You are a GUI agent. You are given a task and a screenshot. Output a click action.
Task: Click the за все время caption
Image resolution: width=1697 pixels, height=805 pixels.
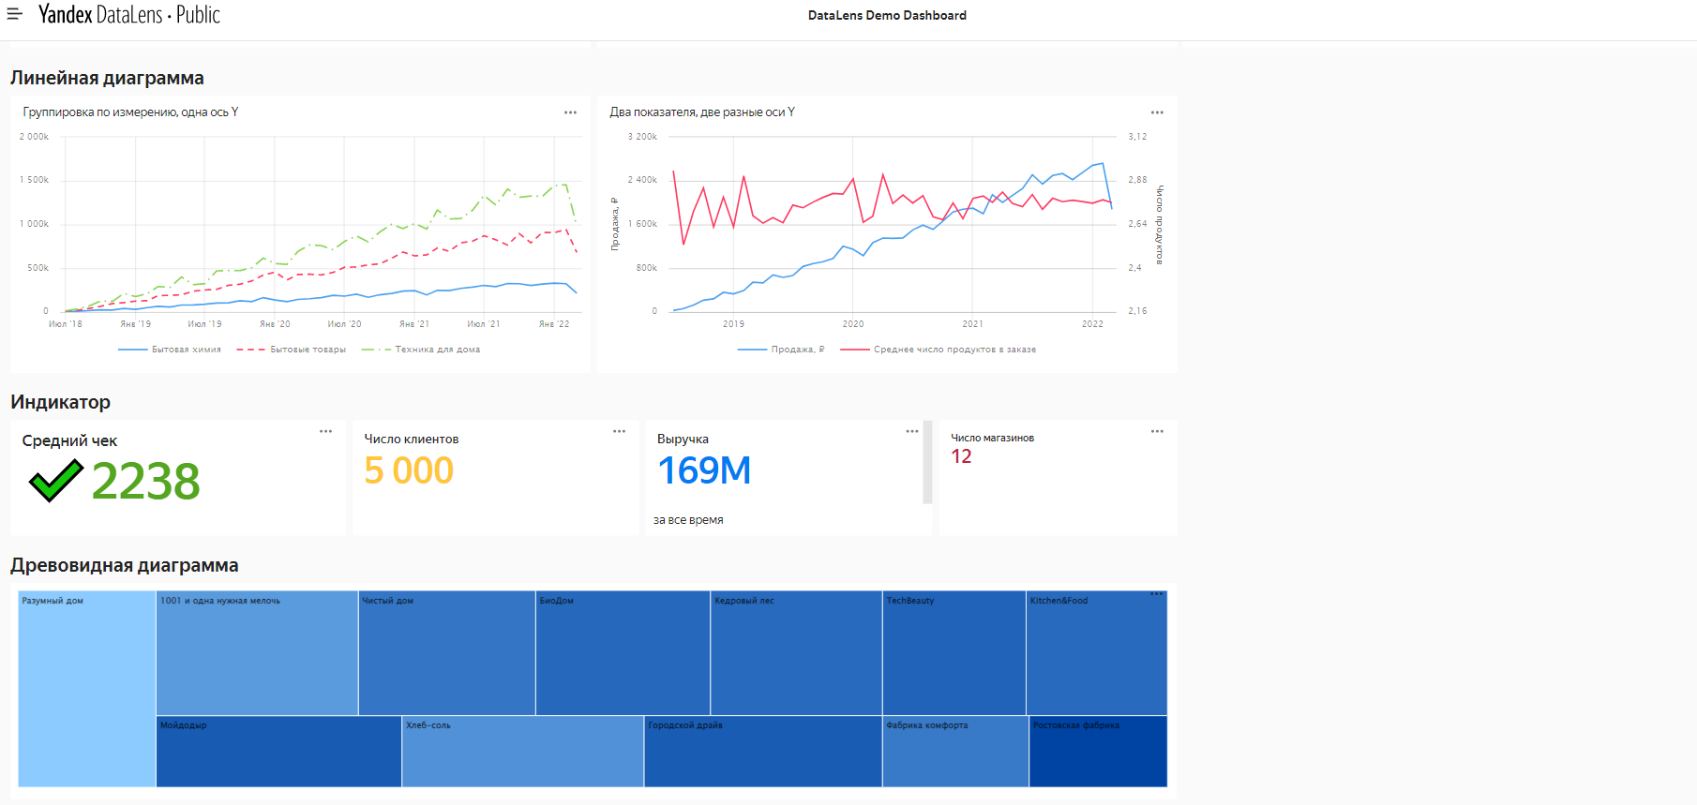point(688,520)
